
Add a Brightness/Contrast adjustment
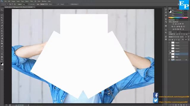[173, 24]
